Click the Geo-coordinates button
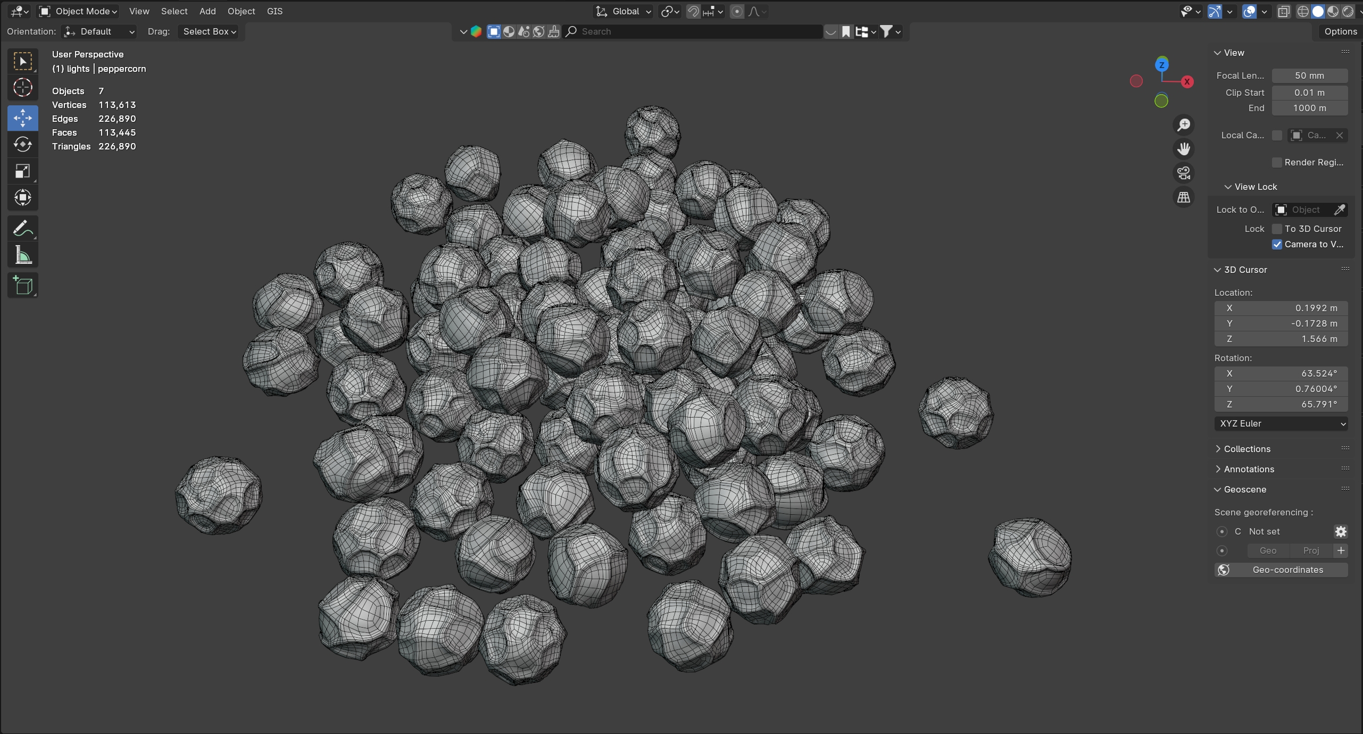The image size is (1363, 734). pos(1281,570)
